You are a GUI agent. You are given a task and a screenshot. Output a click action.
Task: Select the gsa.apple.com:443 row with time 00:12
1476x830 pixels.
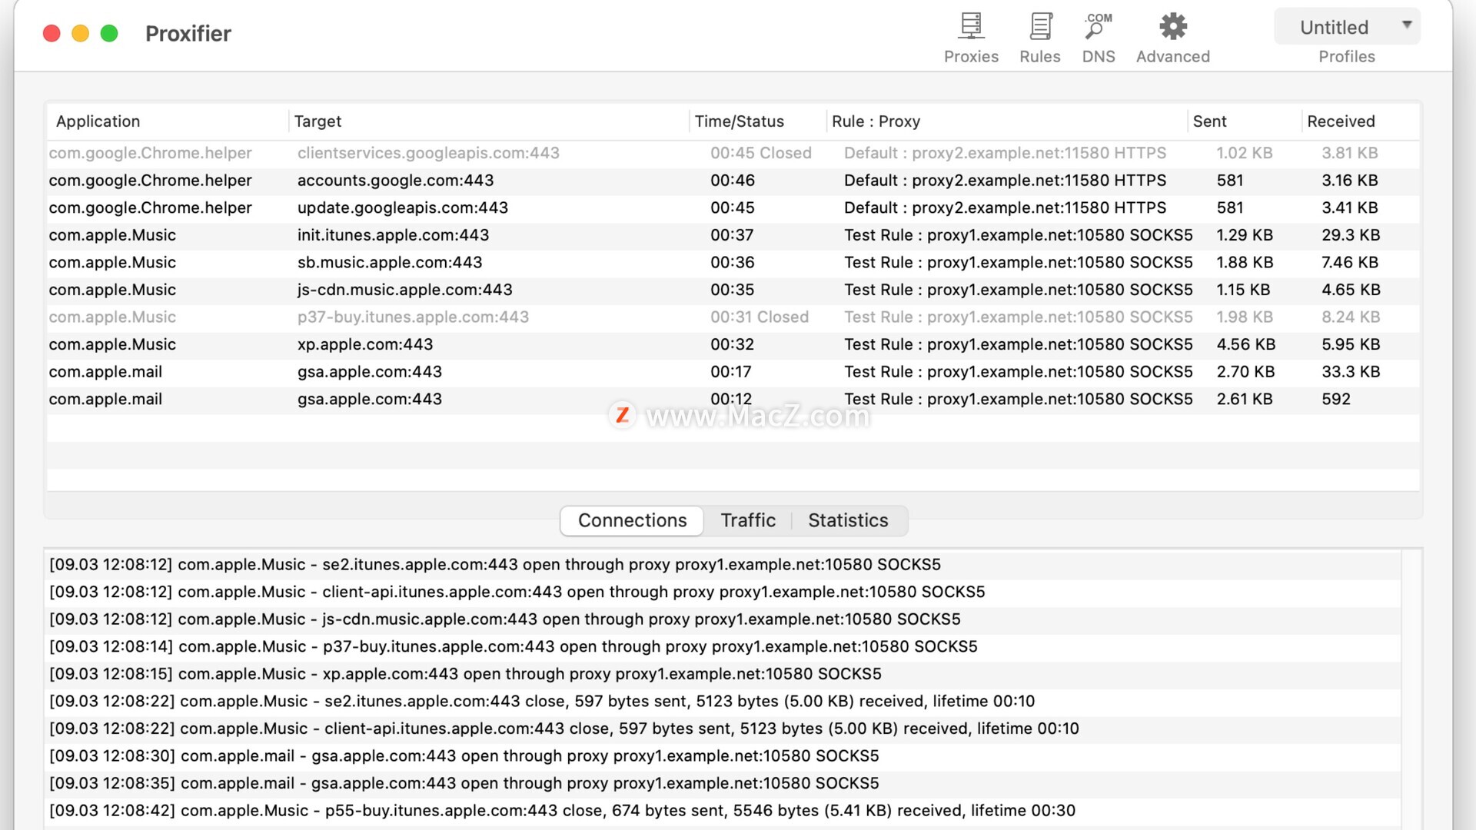click(x=733, y=400)
